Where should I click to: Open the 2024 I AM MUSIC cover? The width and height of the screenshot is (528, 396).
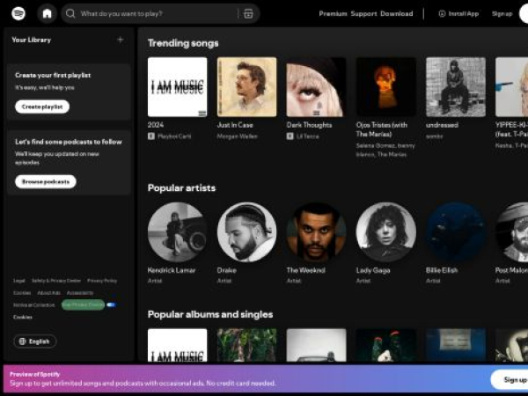click(x=178, y=87)
